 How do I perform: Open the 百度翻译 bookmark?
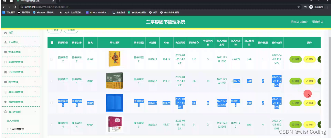8,12
